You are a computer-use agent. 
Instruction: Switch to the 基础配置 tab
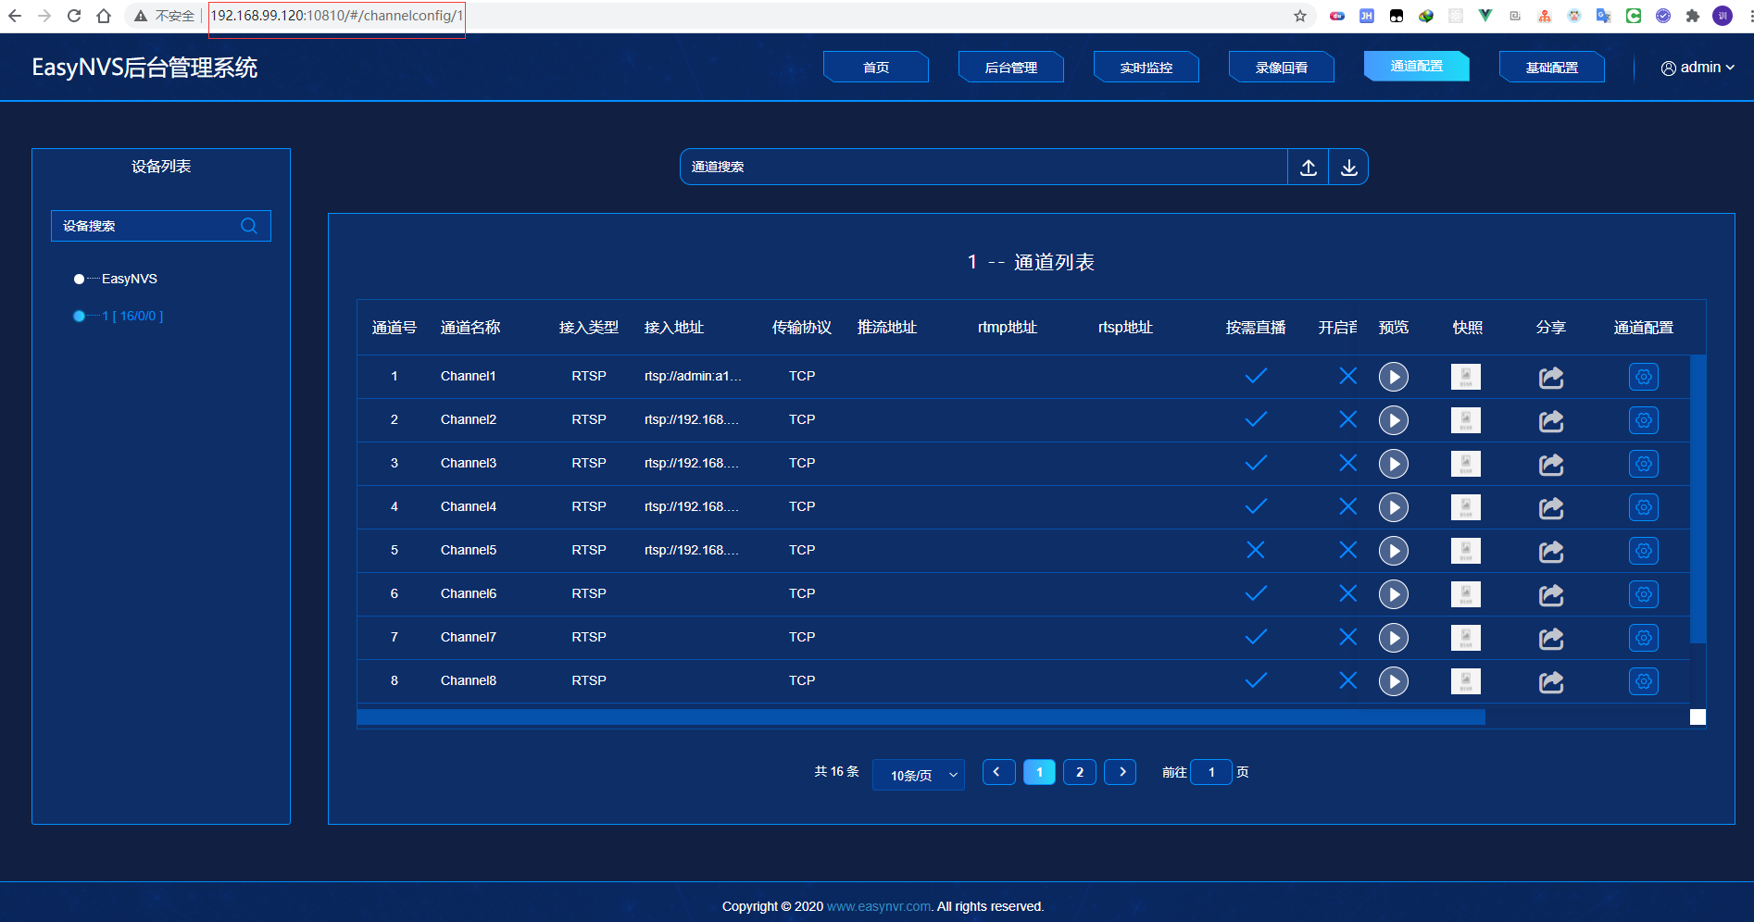[x=1551, y=66]
